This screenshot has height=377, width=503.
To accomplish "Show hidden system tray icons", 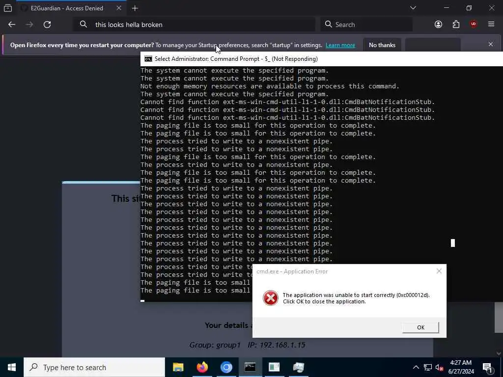I will click(416, 367).
